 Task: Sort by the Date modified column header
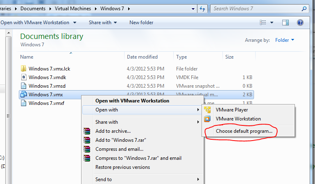(149, 57)
